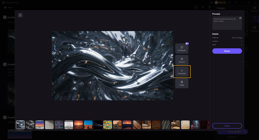Image resolution: width=259 pixels, height=140 pixels.
Task: Click the main silver waves preview image
Action: pyautogui.click(x=112, y=65)
